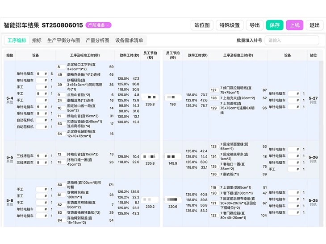
Task: Click needle number field of first 三线拷边车 row
Action: tap(42, 156)
